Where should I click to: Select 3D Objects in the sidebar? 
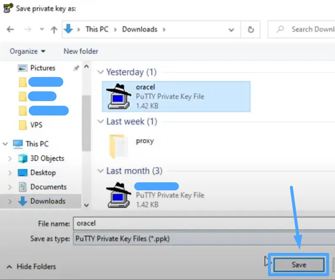click(x=47, y=158)
